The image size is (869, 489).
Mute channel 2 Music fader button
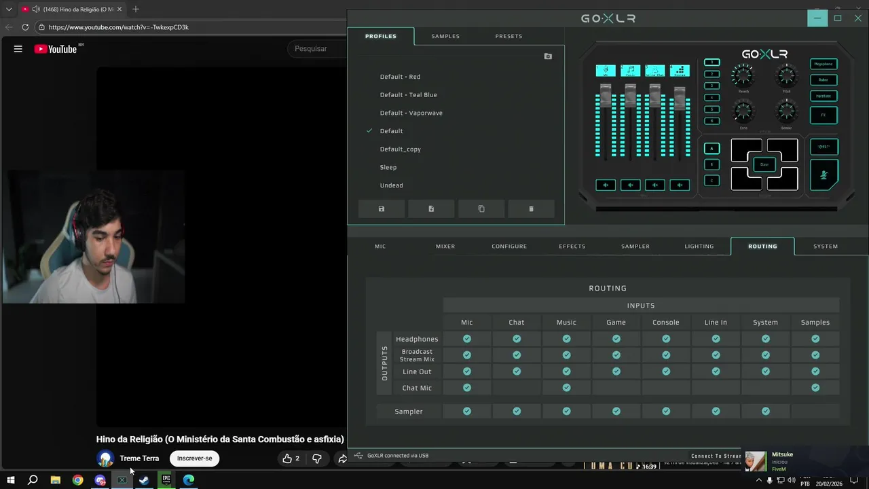click(630, 185)
